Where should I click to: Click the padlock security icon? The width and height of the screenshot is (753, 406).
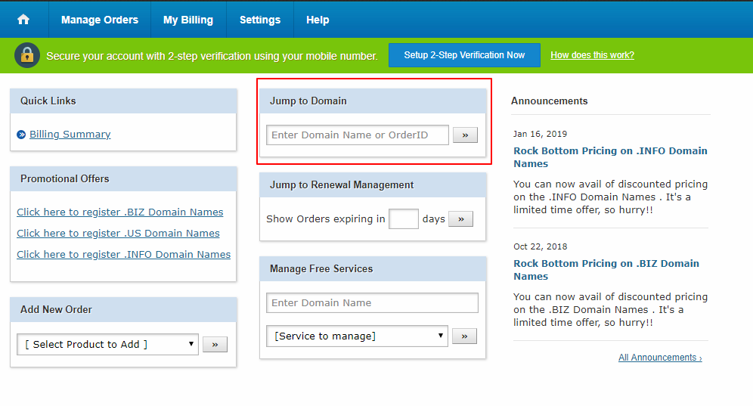tap(28, 55)
